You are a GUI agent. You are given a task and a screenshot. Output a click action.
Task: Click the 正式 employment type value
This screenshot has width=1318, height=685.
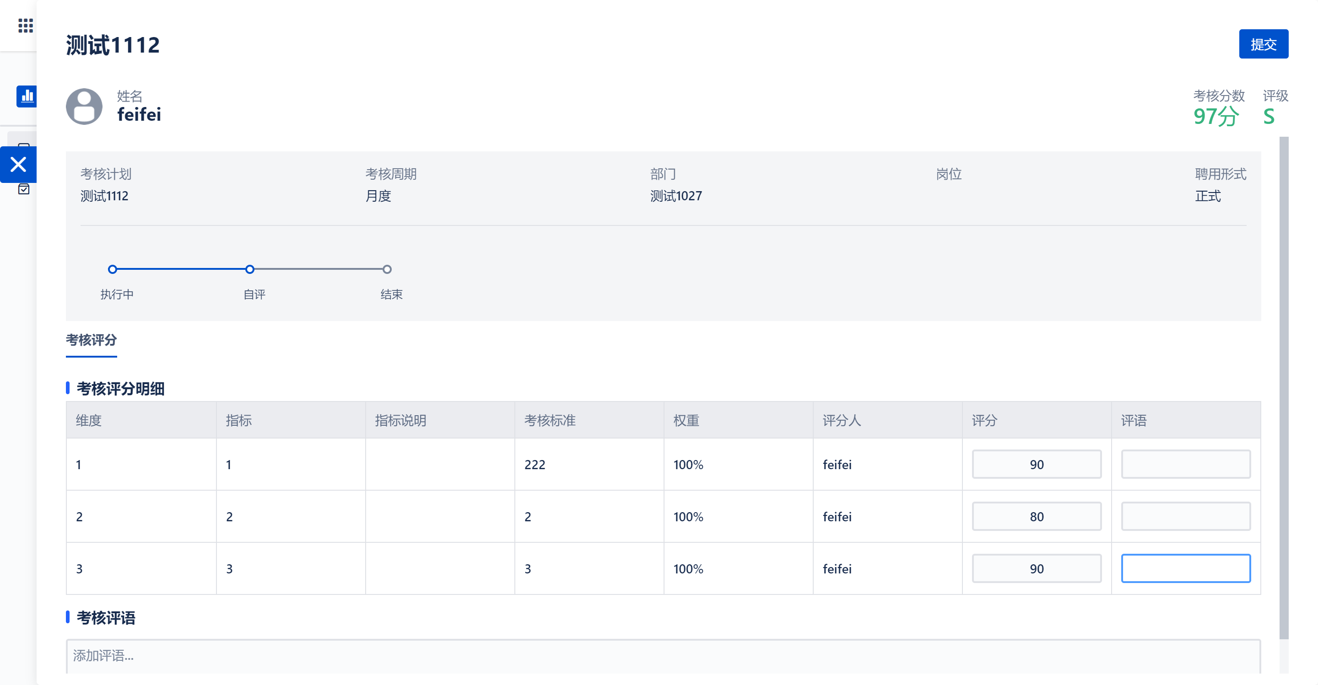[1208, 196]
